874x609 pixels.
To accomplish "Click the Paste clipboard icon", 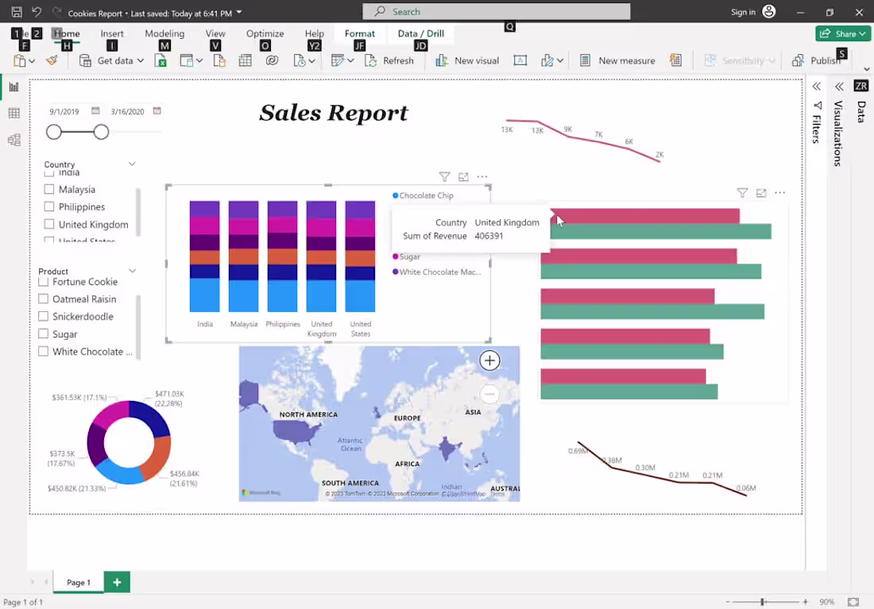I will click(x=20, y=60).
